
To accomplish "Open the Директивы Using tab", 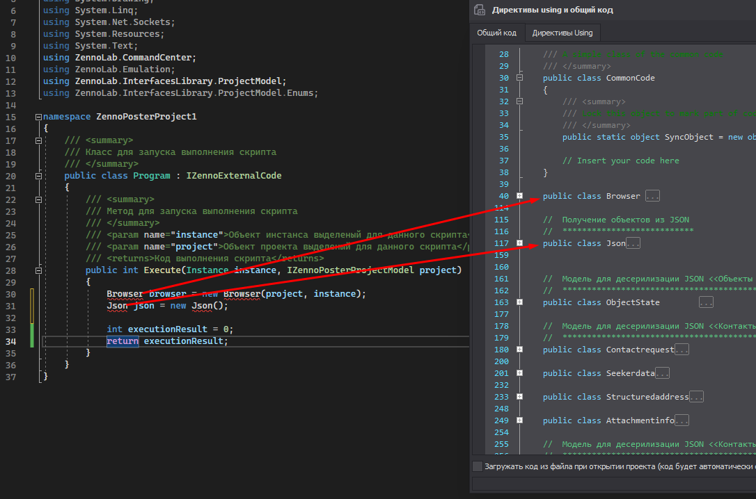I will click(x=562, y=33).
